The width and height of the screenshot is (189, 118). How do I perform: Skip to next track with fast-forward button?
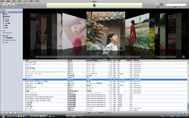[13, 5]
